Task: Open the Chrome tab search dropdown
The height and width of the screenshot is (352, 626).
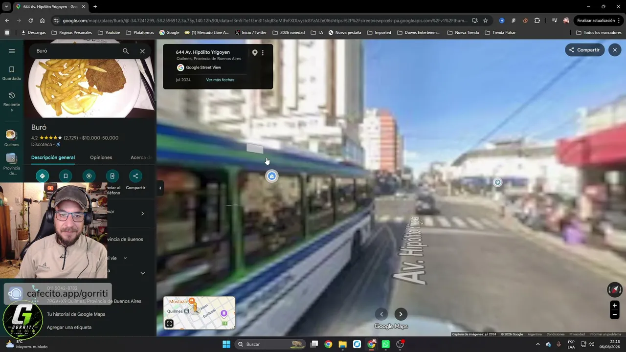Action: coord(6,7)
